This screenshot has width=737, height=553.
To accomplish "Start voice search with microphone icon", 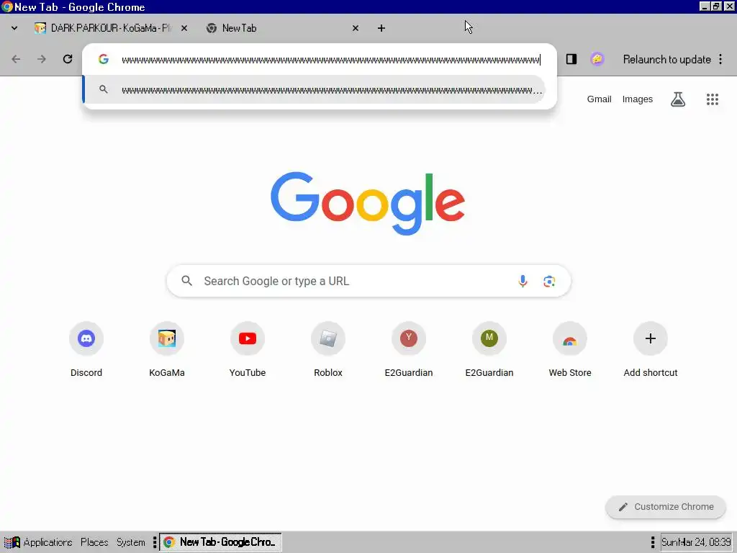I will 523,282.
